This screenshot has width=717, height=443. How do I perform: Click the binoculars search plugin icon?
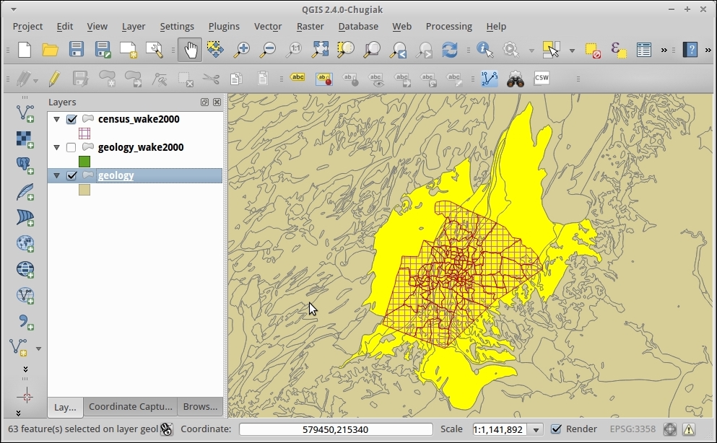point(515,79)
